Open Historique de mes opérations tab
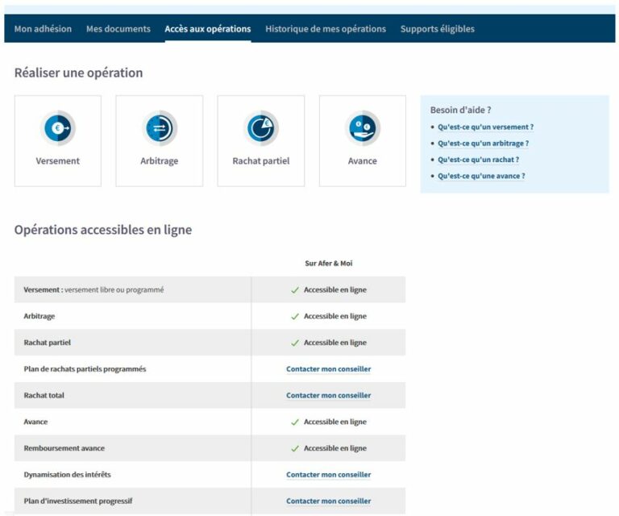 point(326,29)
